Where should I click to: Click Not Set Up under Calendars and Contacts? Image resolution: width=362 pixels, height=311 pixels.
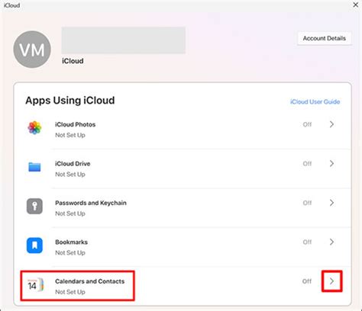(70, 292)
